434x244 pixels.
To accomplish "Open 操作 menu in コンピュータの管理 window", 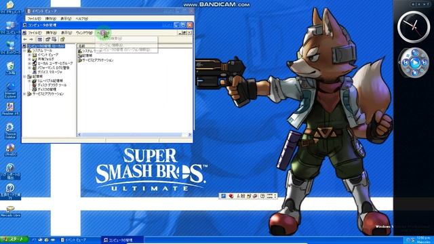I will pos(51,33).
